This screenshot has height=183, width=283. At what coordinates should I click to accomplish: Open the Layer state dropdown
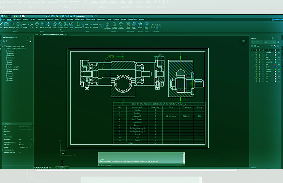click(x=257, y=42)
